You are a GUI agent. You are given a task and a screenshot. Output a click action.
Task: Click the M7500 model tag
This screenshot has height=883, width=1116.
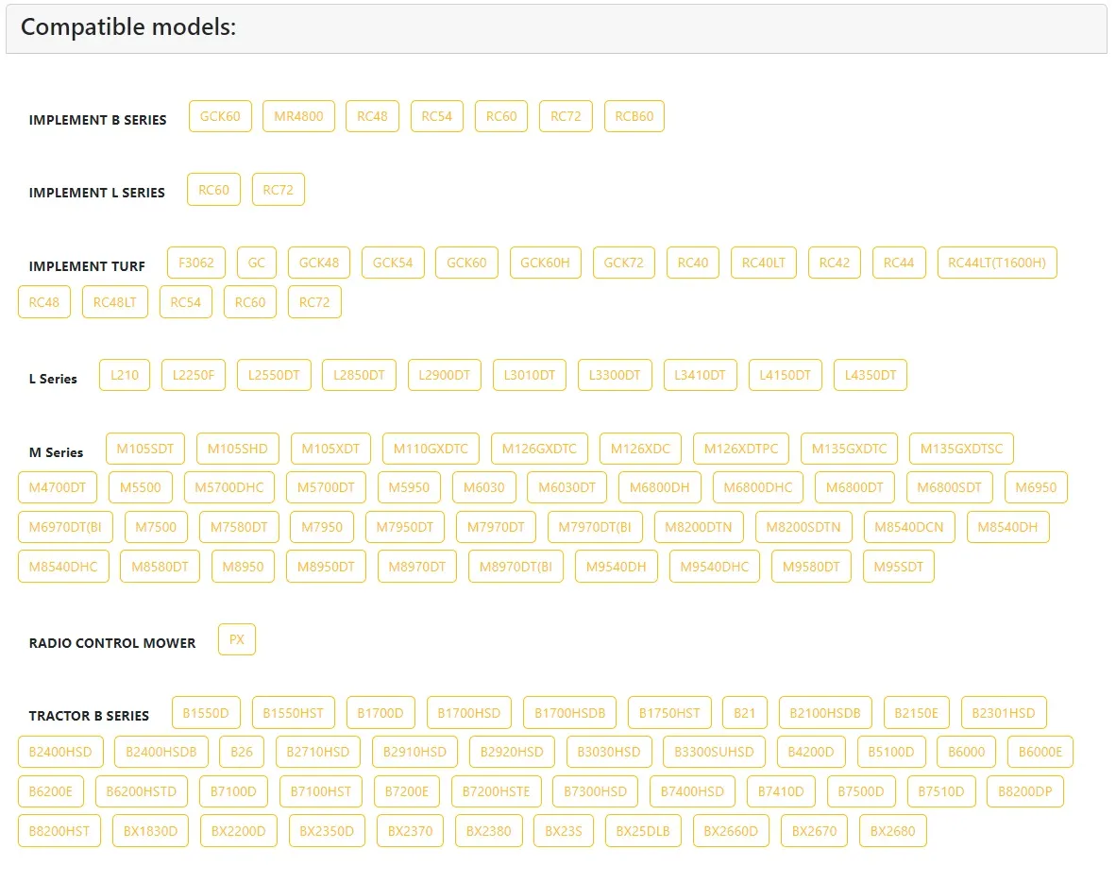point(155,527)
